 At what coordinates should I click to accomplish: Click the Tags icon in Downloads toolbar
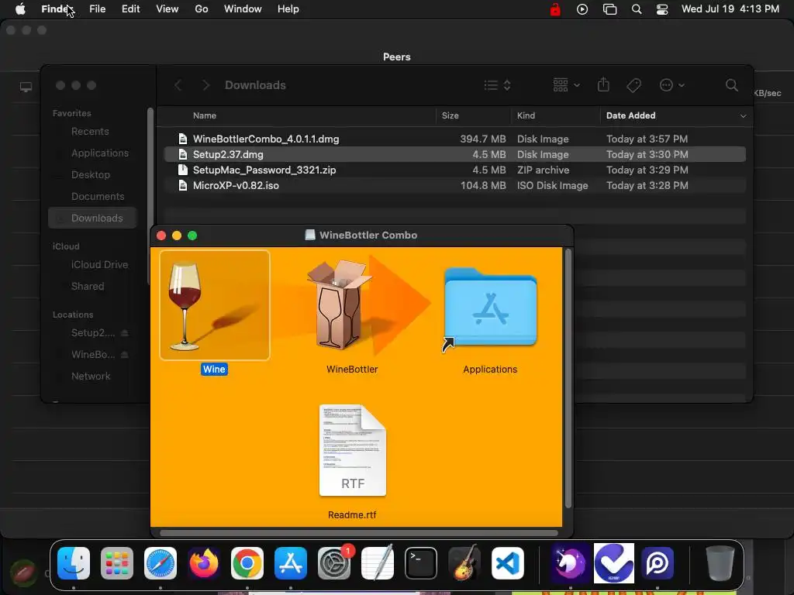633,85
